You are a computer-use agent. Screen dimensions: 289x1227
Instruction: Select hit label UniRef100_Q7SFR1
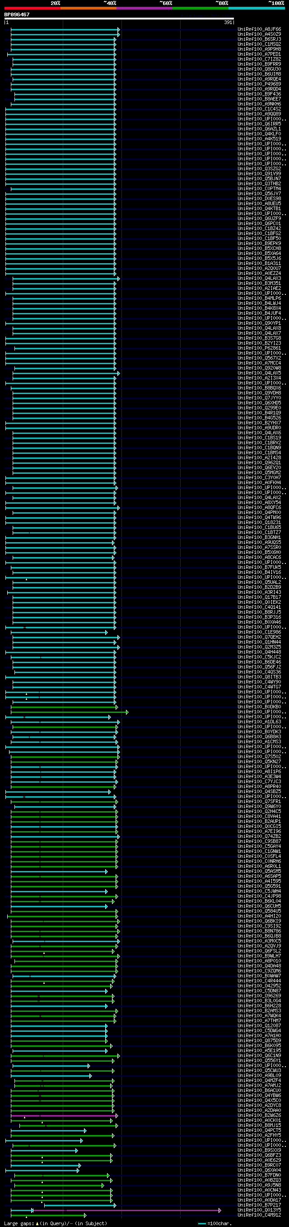click(x=259, y=802)
